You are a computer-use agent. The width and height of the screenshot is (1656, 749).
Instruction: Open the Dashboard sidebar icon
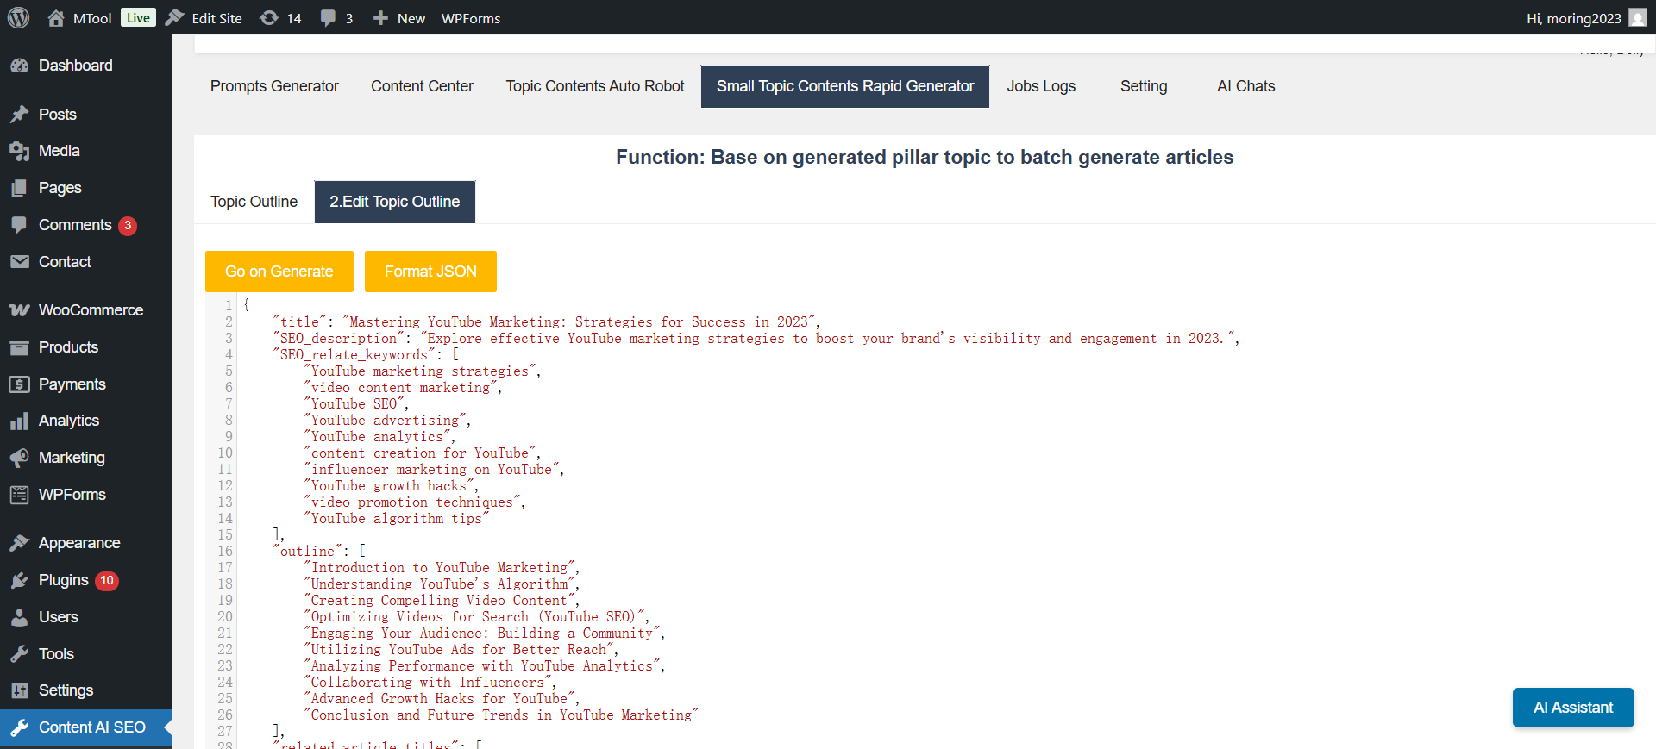(19, 66)
